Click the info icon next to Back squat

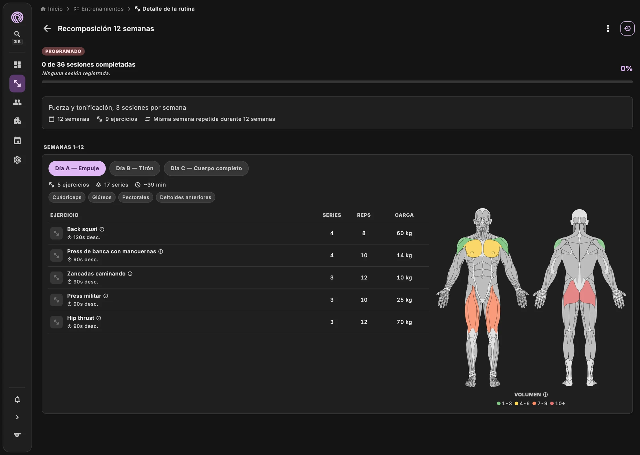tap(102, 229)
